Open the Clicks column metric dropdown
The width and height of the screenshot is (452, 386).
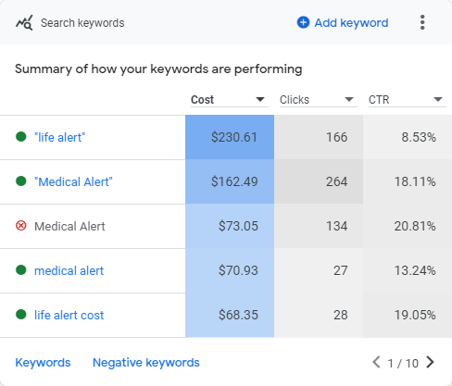(x=319, y=100)
